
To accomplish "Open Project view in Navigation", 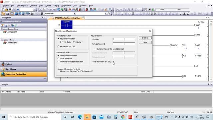I will click(23, 64).
